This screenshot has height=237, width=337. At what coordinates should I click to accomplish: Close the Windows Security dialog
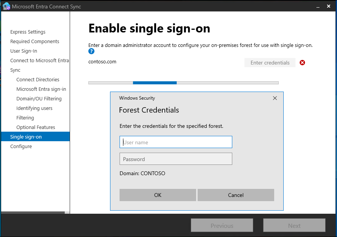pyautogui.click(x=275, y=98)
